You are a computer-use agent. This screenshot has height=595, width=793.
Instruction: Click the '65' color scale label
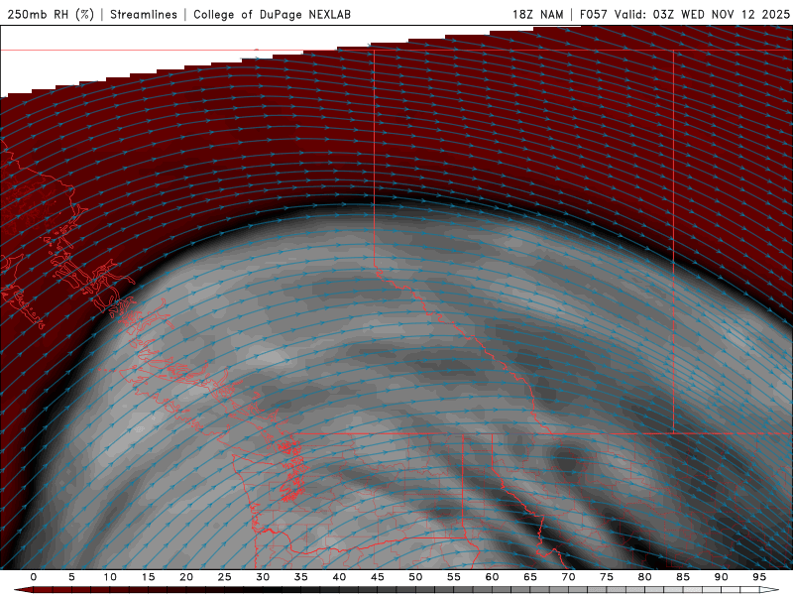pyautogui.click(x=530, y=577)
